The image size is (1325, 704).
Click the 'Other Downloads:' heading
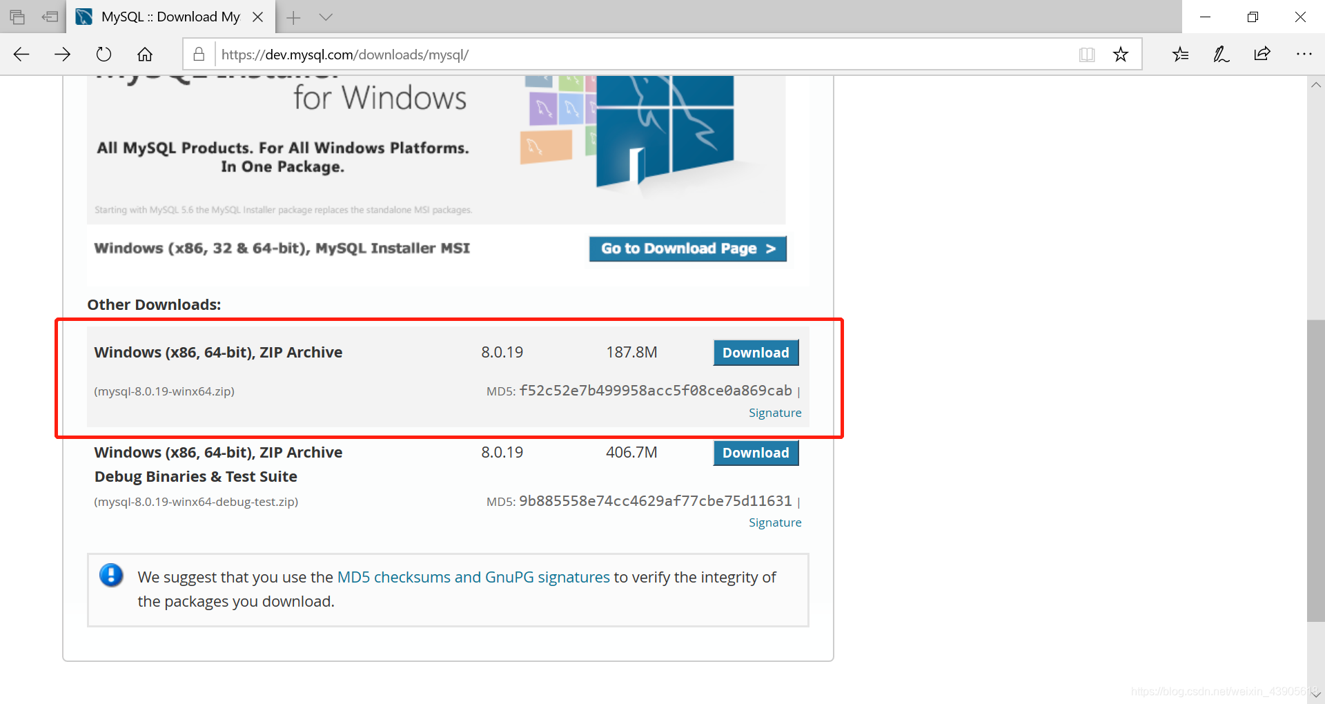point(154,304)
